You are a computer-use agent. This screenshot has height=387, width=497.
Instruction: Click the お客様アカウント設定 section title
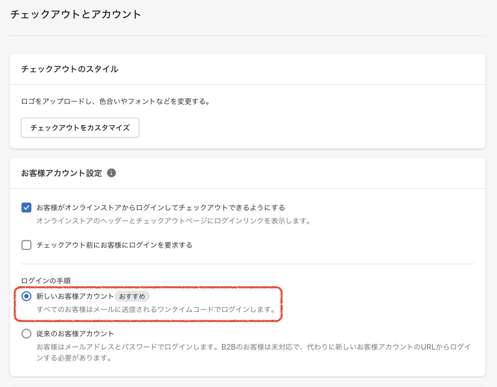(61, 173)
